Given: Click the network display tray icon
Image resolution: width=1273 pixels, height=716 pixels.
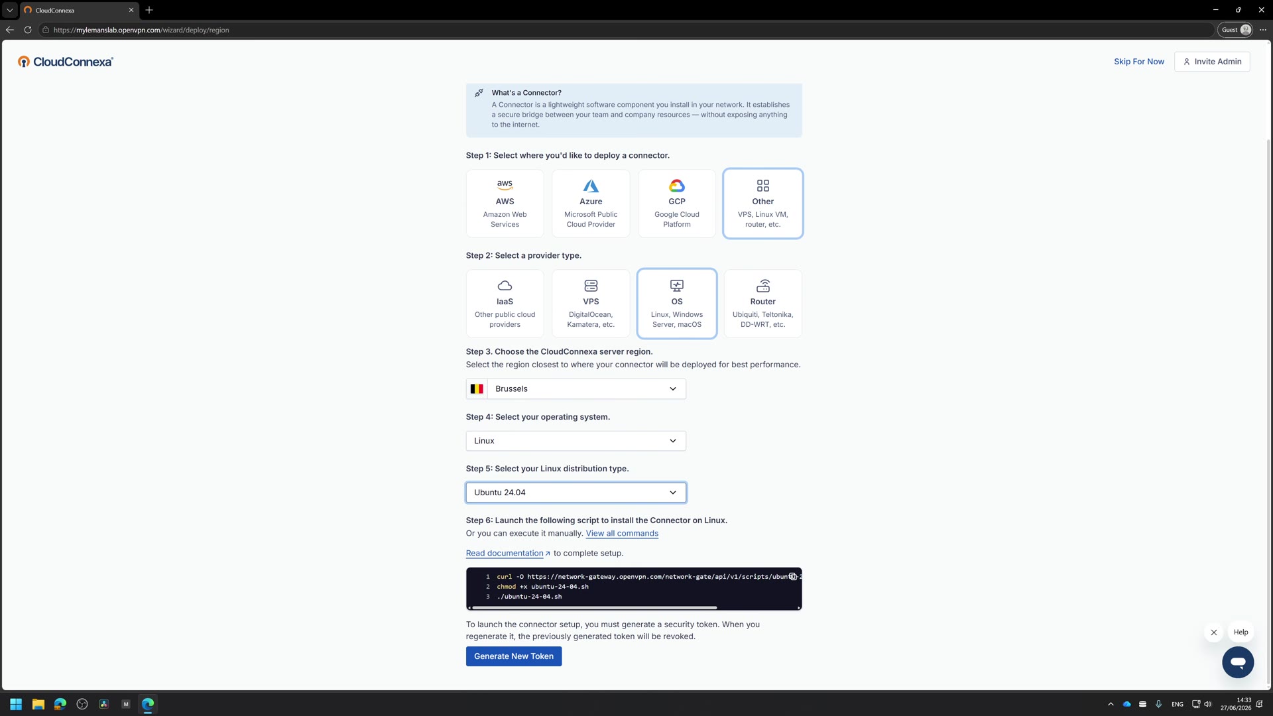Looking at the screenshot, I should [x=1195, y=704].
